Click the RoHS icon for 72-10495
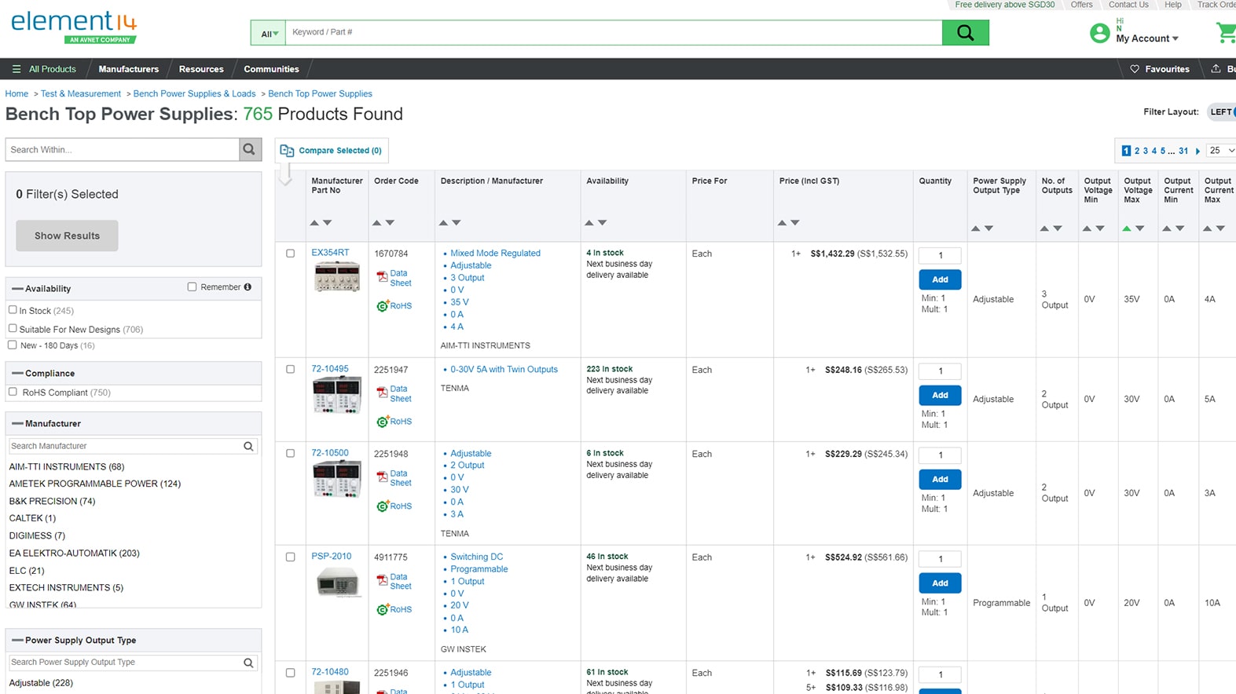 [383, 422]
